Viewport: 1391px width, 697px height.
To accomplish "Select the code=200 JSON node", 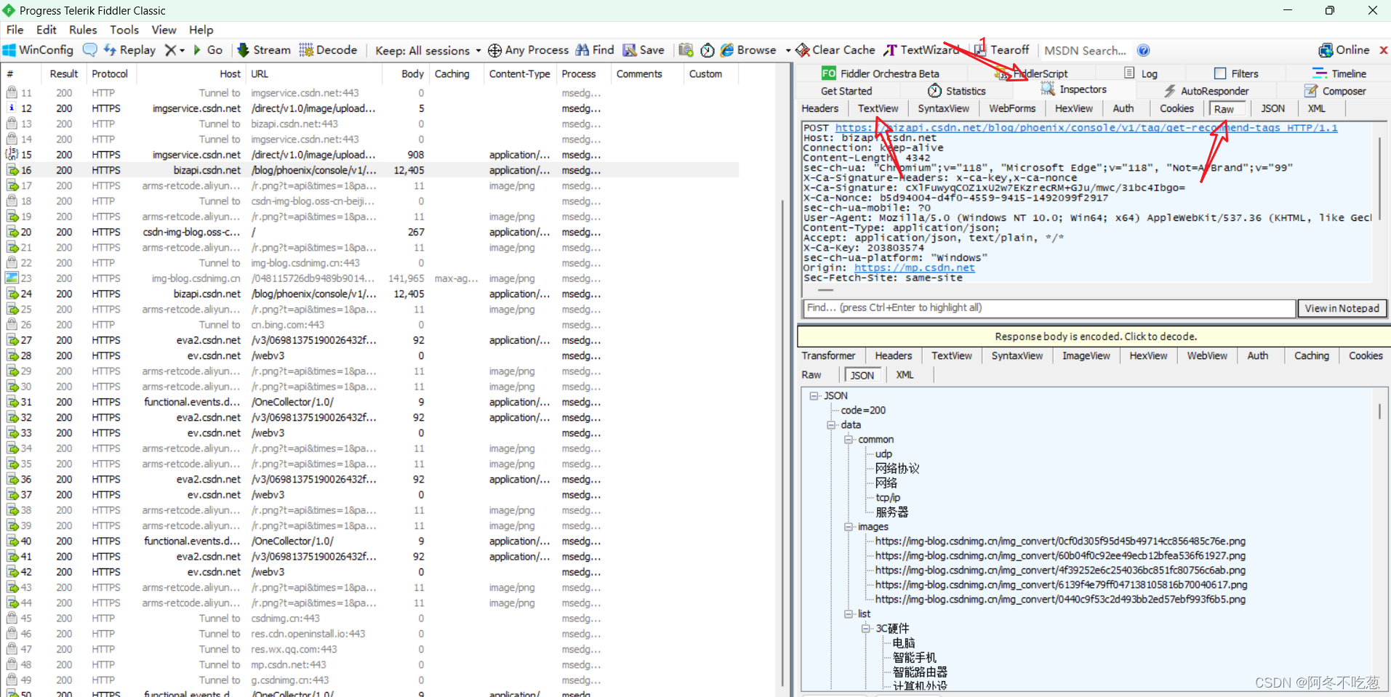I will pos(863,411).
